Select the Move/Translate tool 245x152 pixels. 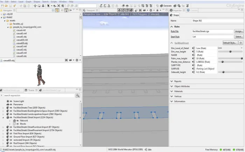click(35, 6)
